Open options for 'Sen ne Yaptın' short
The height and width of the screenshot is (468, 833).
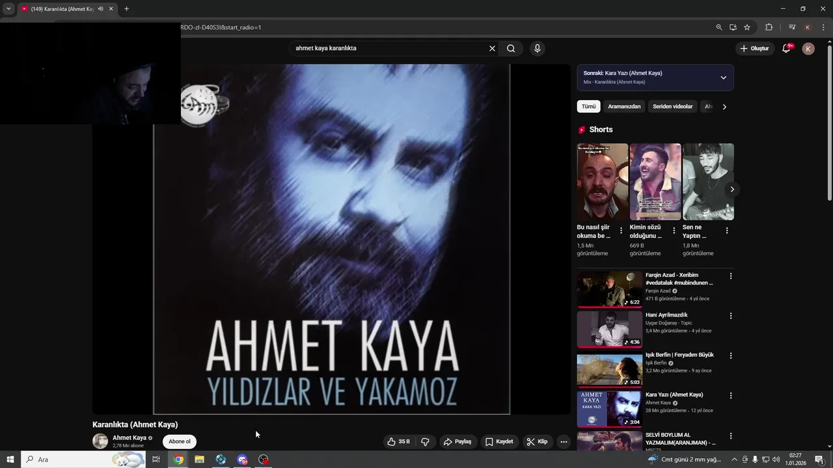pyautogui.click(x=727, y=231)
